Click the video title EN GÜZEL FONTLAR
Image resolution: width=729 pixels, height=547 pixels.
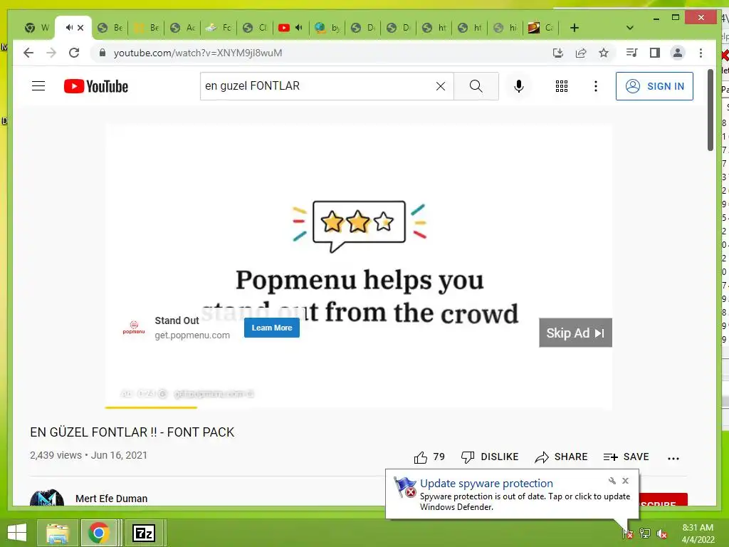(x=132, y=432)
